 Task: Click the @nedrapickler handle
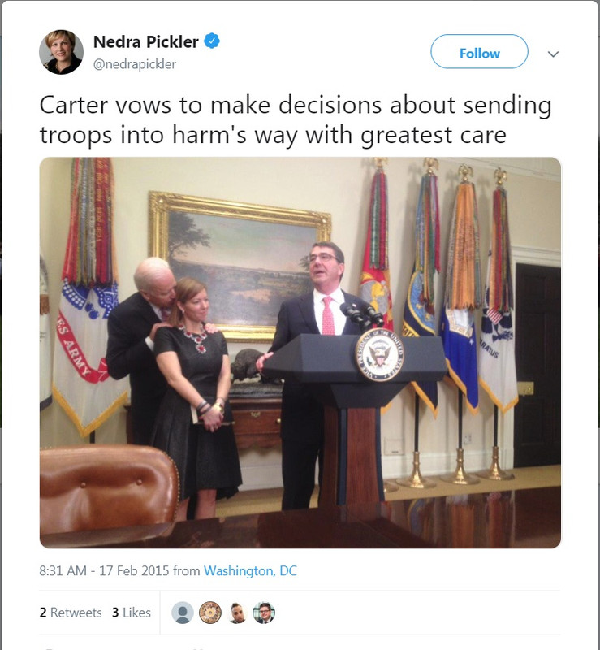pyautogui.click(x=135, y=64)
